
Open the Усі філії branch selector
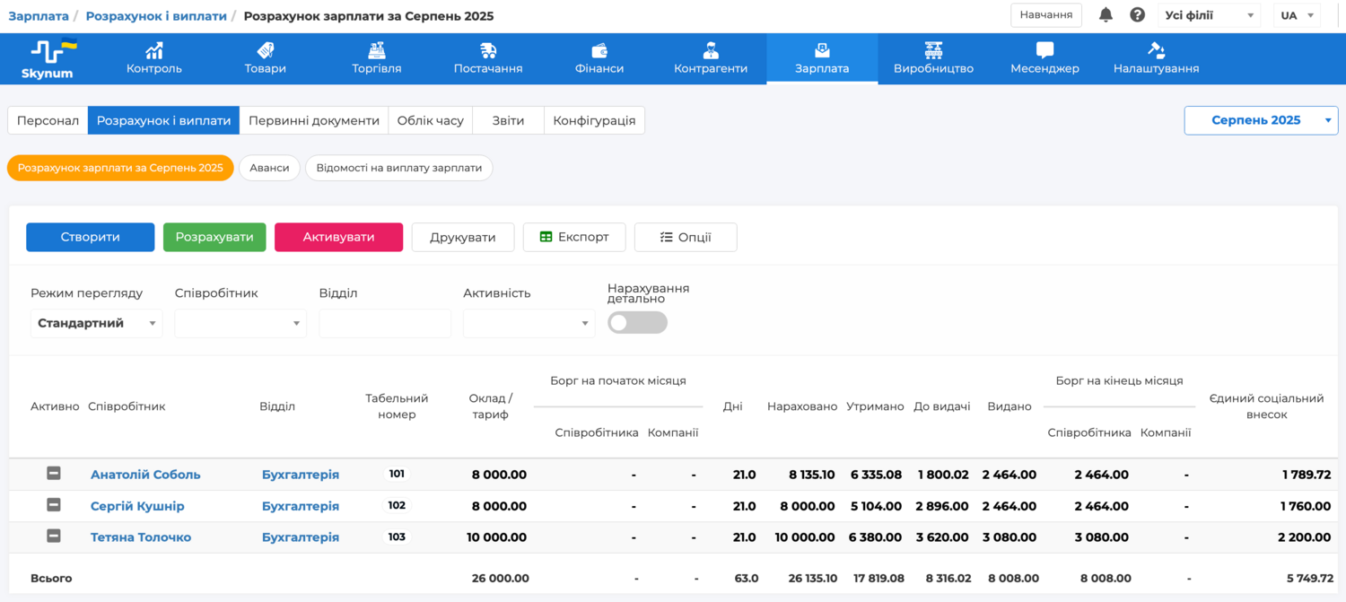(x=1209, y=15)
